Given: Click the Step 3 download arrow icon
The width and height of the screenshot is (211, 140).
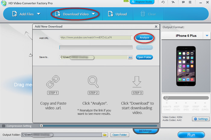Looking at the screenshot, I should tap(137, 82).
